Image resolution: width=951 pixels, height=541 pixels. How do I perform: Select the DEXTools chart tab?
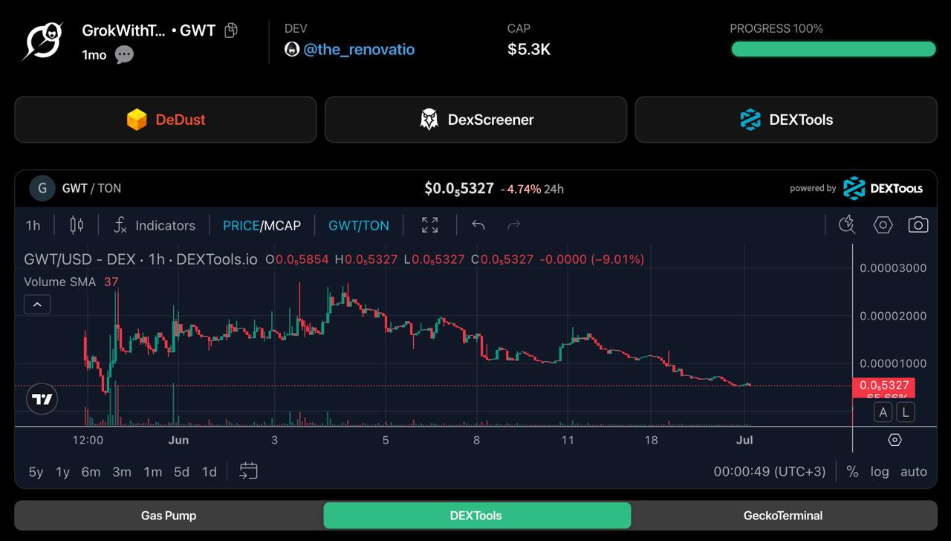[x=475, y=515]
